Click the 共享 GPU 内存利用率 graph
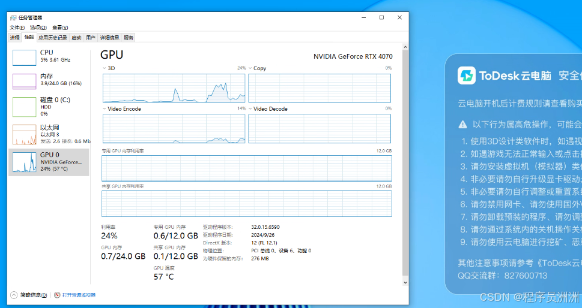 click(247, 204)
